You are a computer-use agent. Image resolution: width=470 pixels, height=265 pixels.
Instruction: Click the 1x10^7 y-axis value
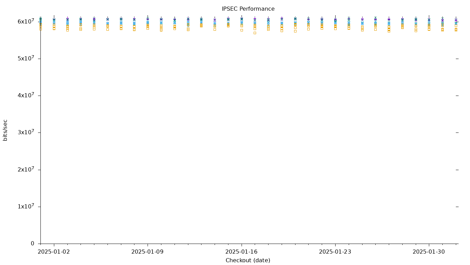point(26,206)
